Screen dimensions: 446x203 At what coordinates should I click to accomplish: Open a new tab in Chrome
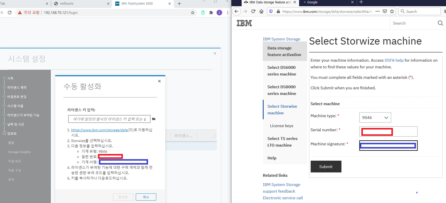pyautogui.click(x=179, y=4)
